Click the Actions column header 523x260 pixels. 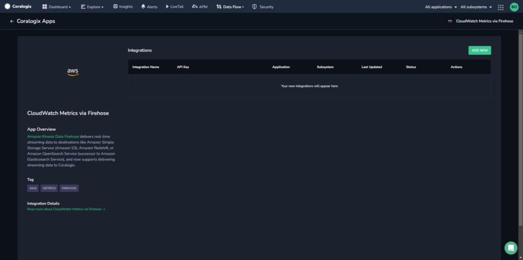(x=456, y=67)
